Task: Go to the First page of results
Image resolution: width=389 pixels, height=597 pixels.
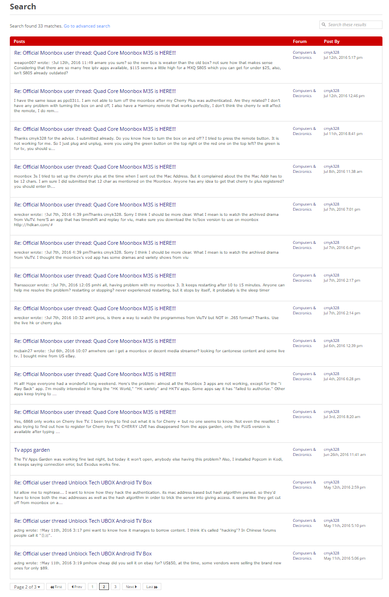Action: click(56, 587)
